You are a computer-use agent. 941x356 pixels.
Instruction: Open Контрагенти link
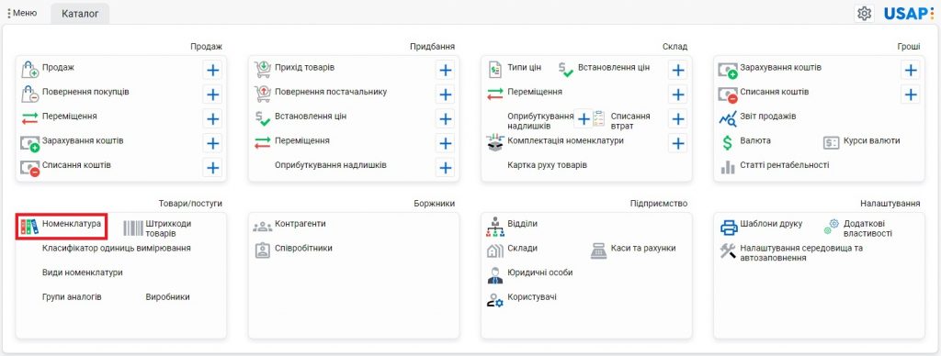(300, 224)
